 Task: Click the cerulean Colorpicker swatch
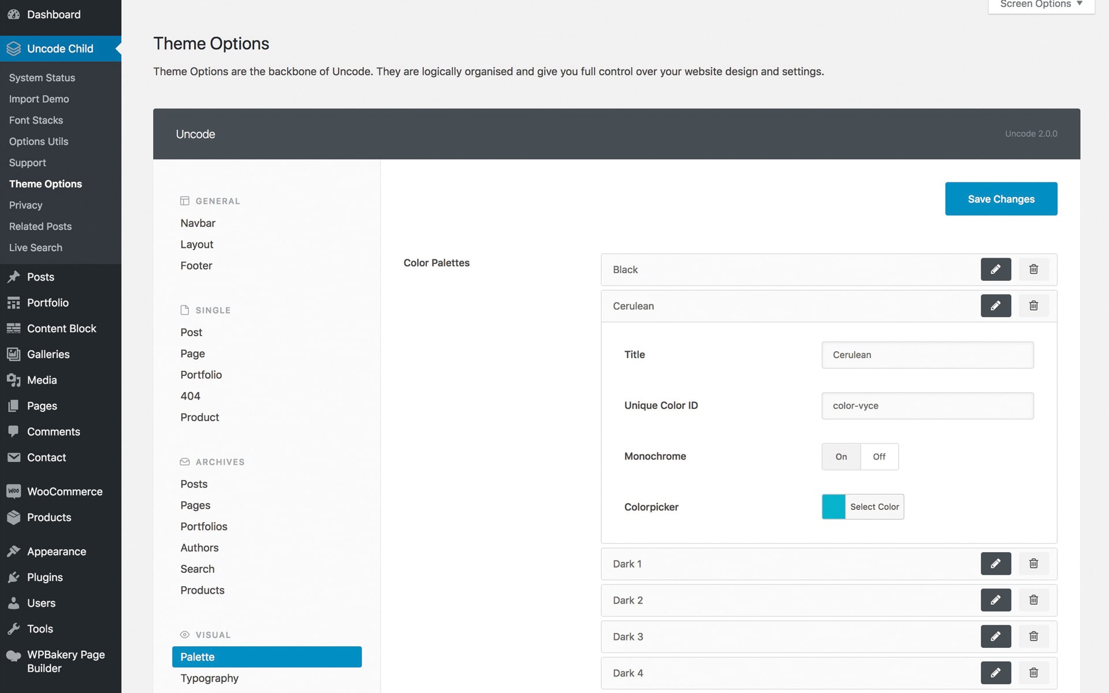pos(833,506)
